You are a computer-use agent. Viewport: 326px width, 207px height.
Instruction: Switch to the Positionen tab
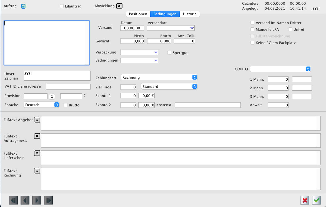point(138,14)
